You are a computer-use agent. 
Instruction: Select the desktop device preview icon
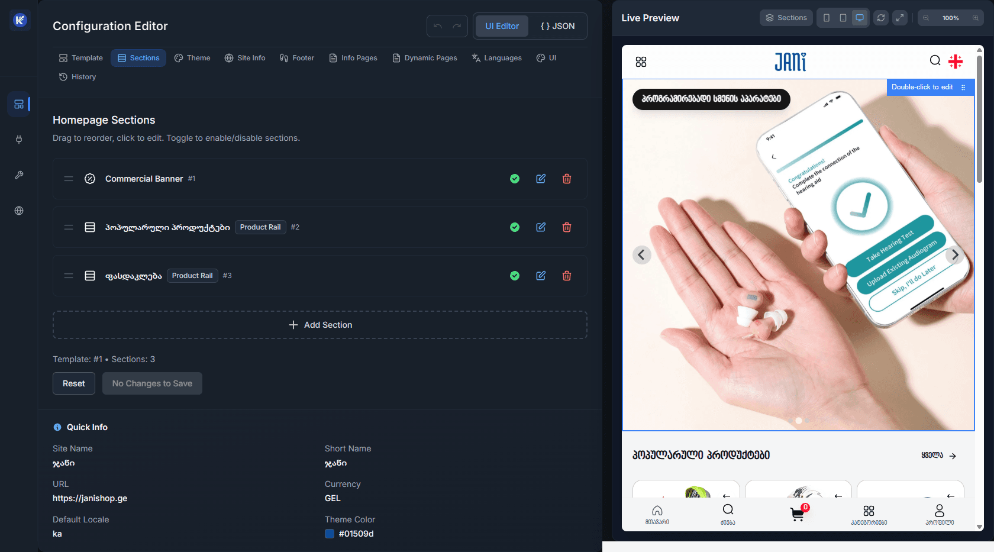tap(860, 18)
